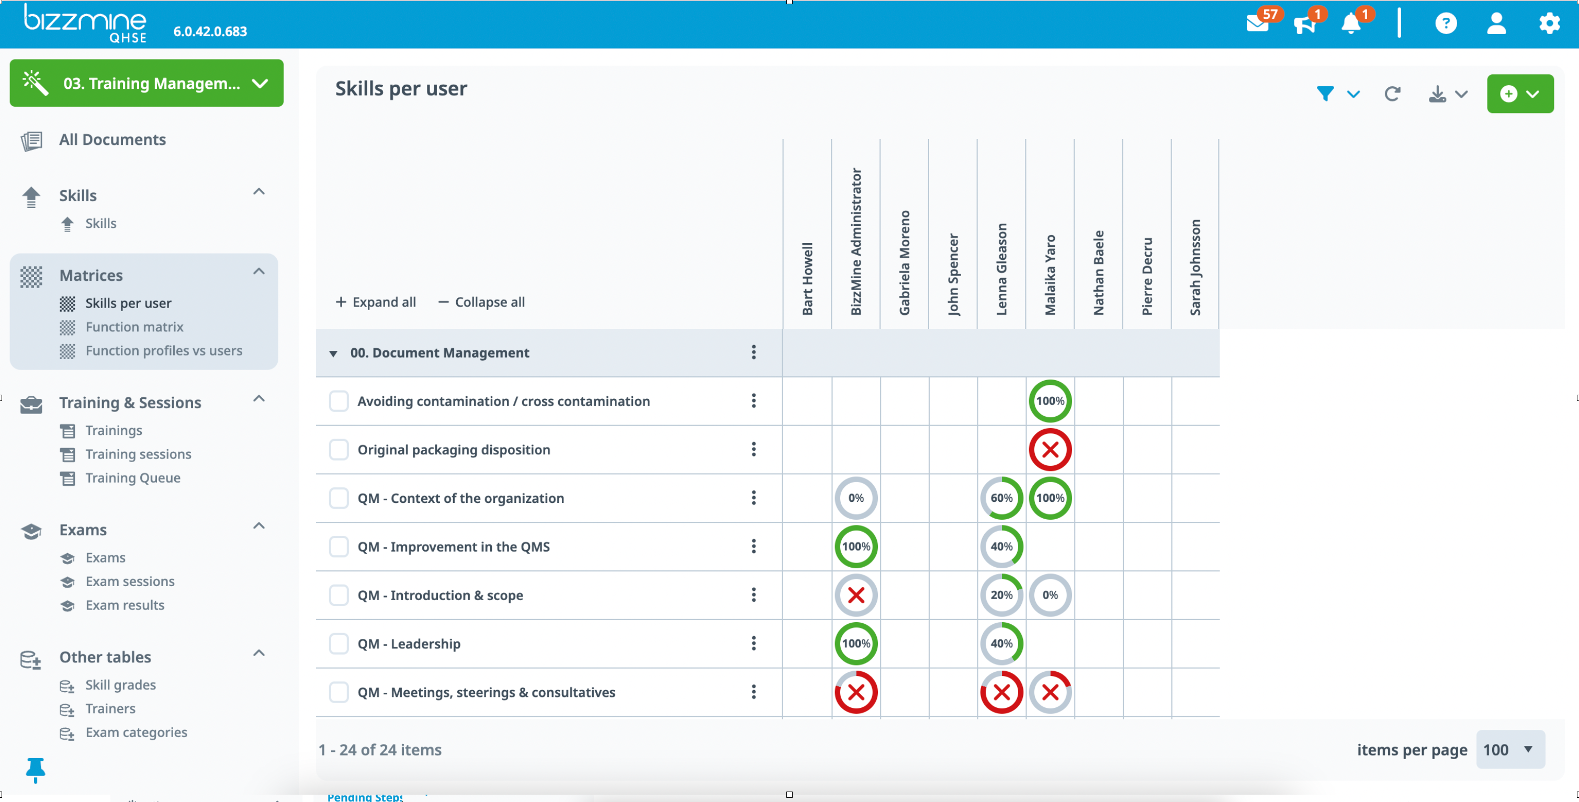Open three-dot menu for QM - Introduction & scope
Screen dimensions: 1579x802
(753, 595)
